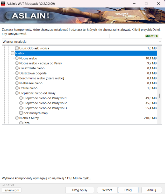Viewport: 165px width, 194px height.
Task: Click the ASLAIN.com logo banner
Action: click(30, 16)
